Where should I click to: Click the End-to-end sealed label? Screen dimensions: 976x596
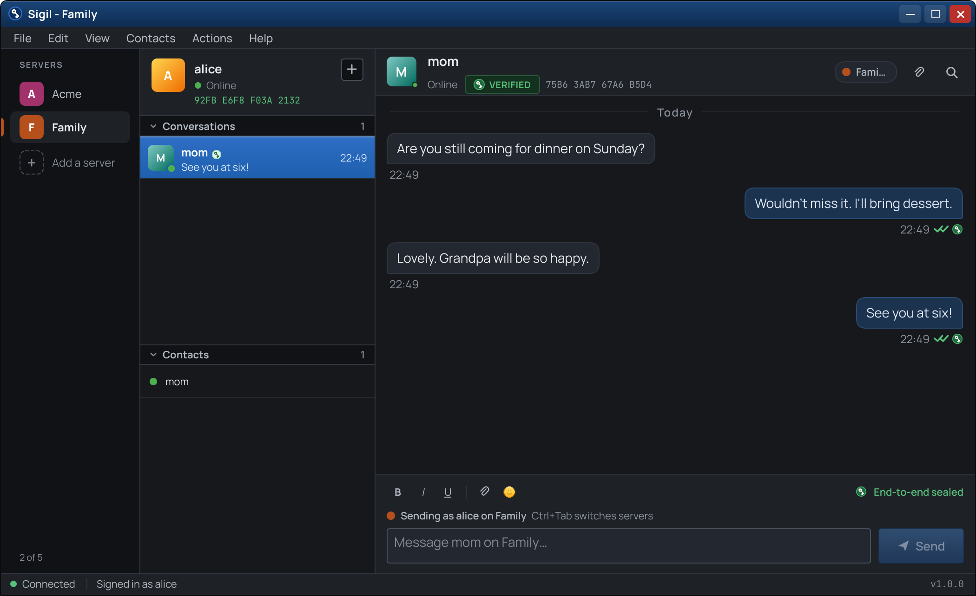point(918,492)
